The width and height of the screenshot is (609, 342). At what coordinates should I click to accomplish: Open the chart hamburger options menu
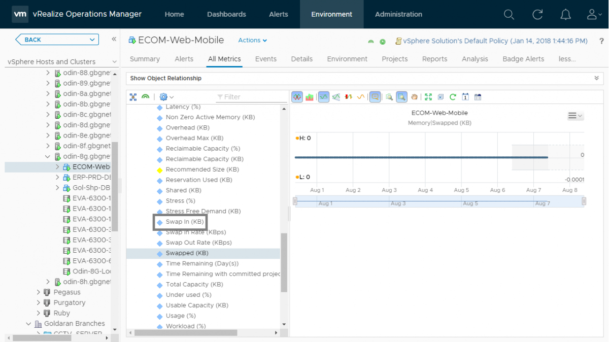pos(576,116)
